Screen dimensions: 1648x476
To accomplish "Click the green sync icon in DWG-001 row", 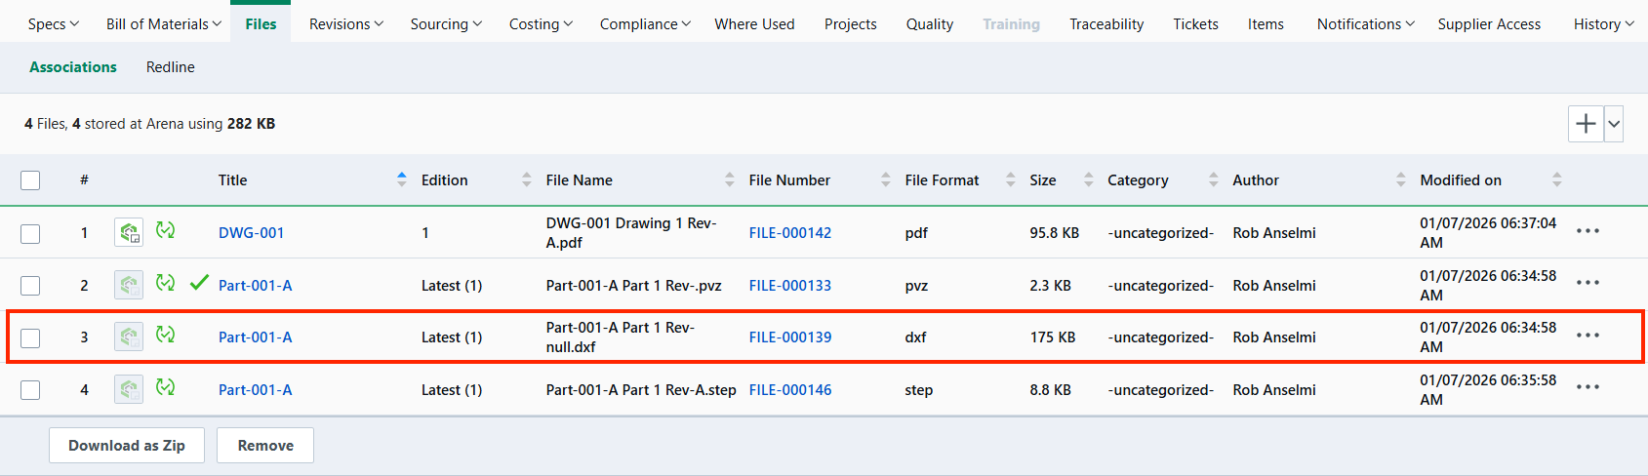I will (166, 230).
